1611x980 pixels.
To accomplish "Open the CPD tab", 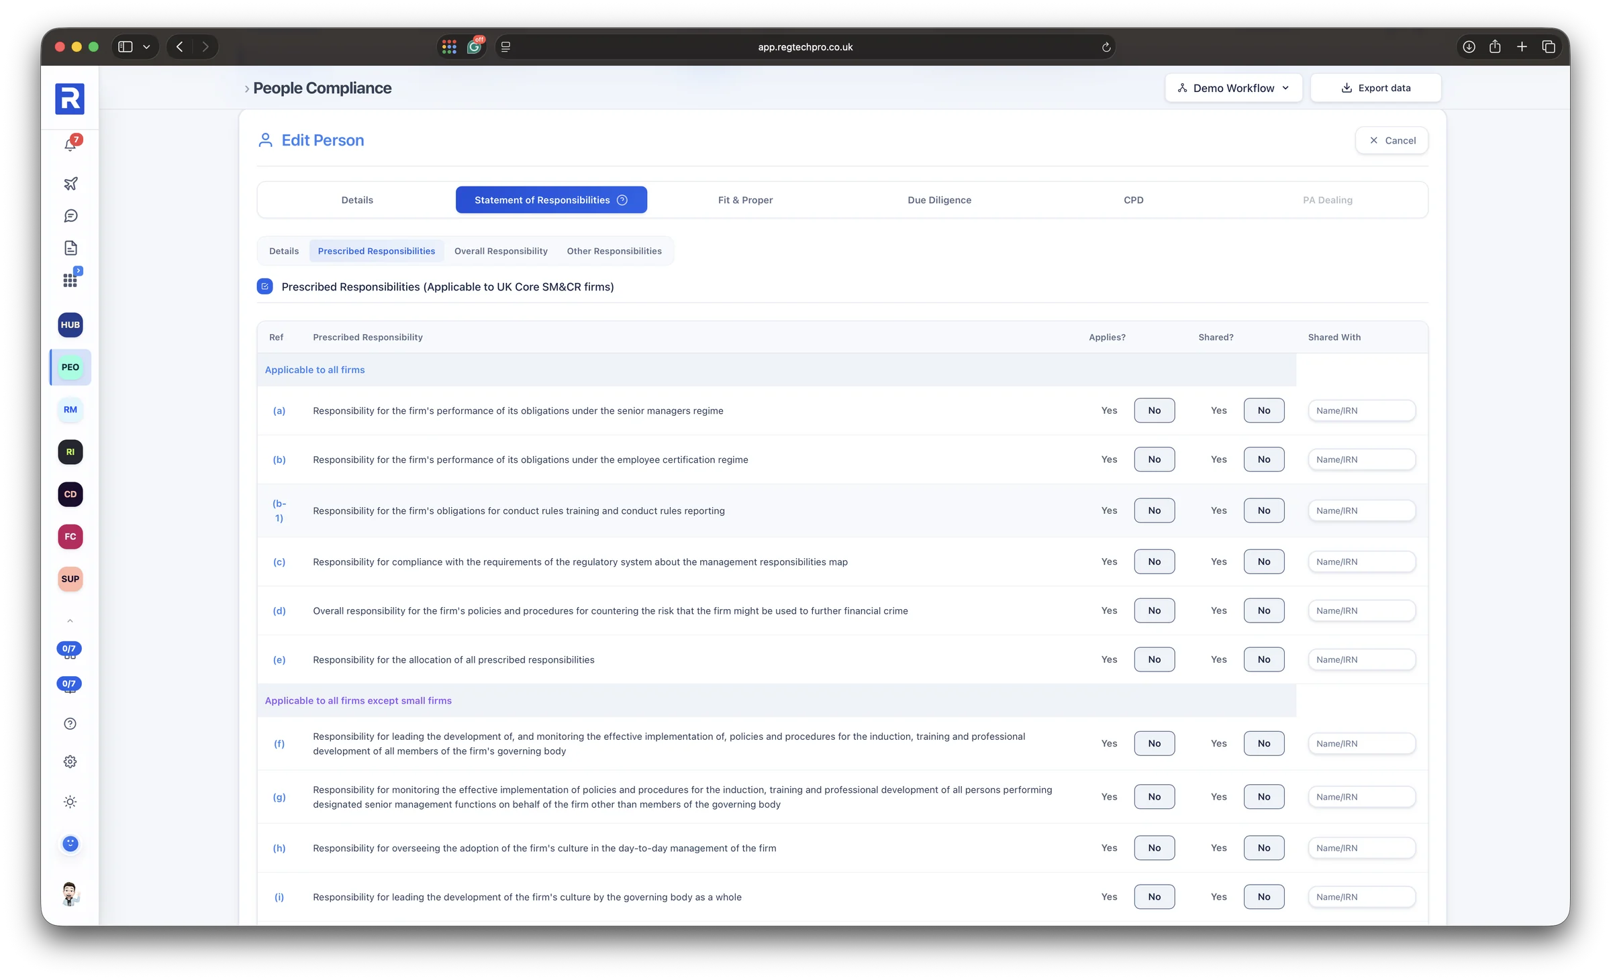I will (1133, 200).
